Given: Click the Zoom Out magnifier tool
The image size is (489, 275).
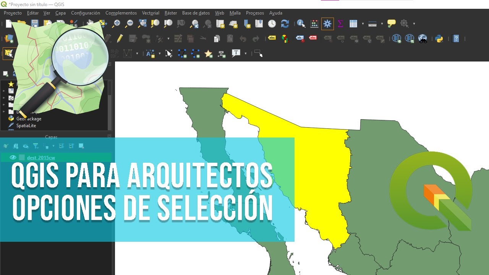Looking at the screenshot, I should pos(129,24).
